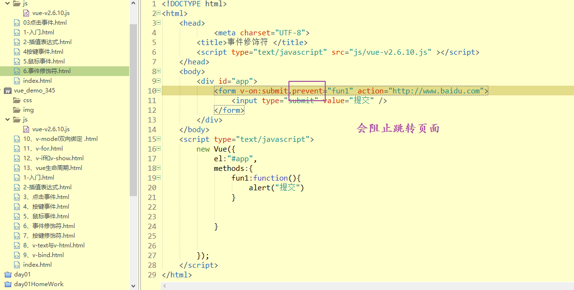Open 8、v-text与v-html.html

(x=54, y=245)
